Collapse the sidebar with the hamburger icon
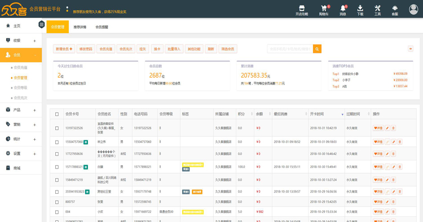Viewport: 423px width, 222px height. click(42, 25)
